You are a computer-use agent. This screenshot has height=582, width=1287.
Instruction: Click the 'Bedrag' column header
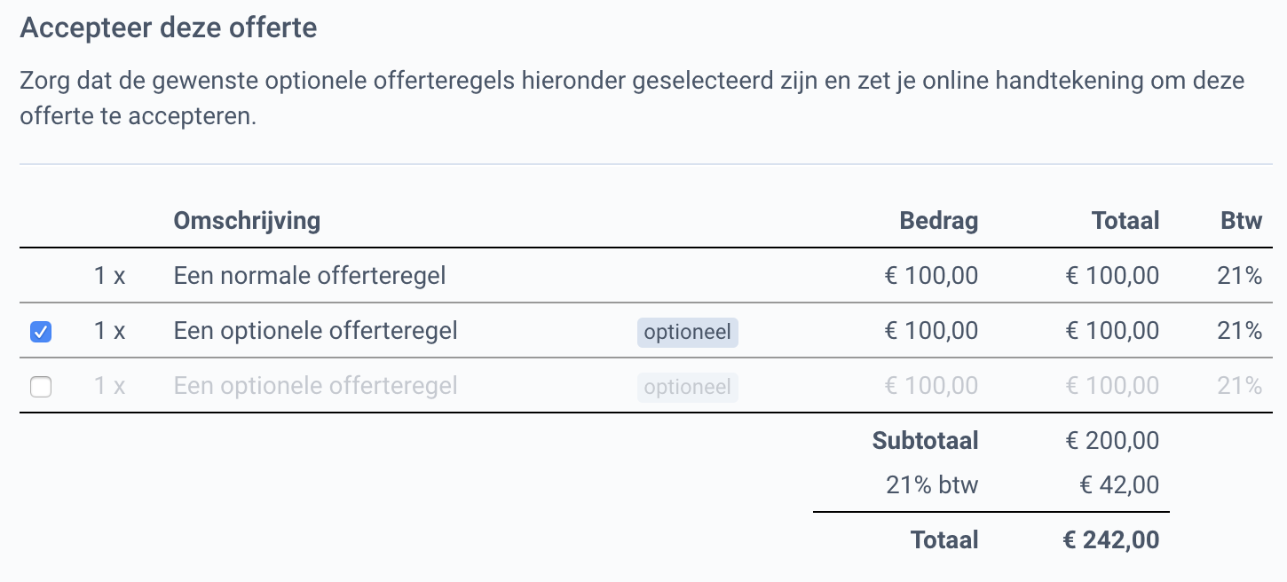(939, 220)
